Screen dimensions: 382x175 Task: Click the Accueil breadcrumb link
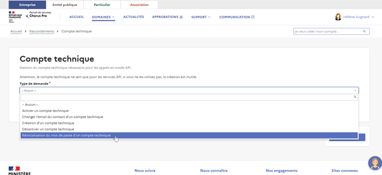(x=16, y=32)
